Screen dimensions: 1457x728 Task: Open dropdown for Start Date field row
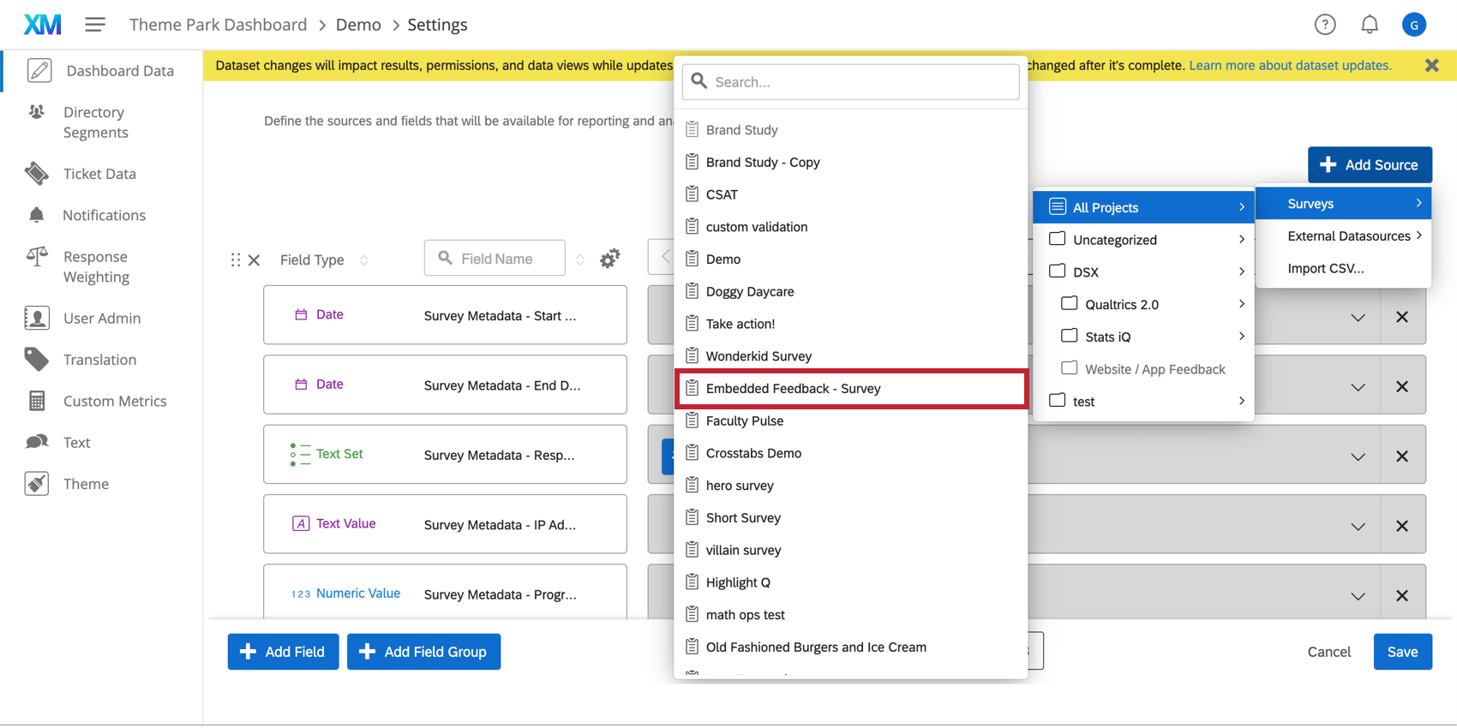coord(1358,317)
